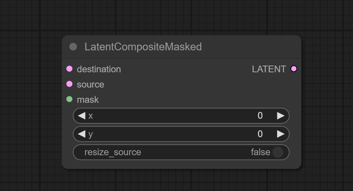Click the destination input socket

(69, 69)
